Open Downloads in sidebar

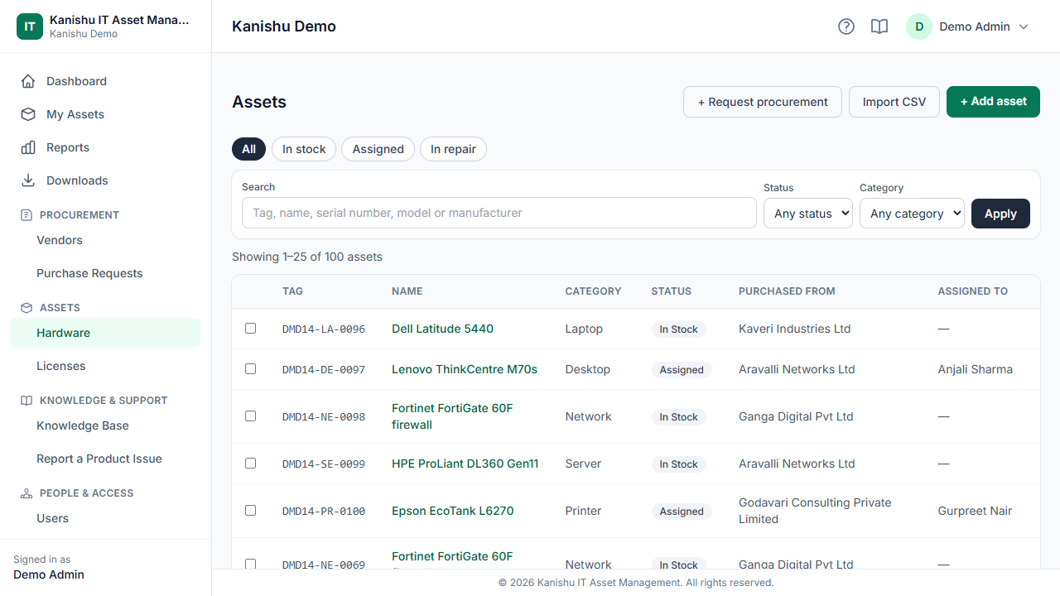(105, 180)
